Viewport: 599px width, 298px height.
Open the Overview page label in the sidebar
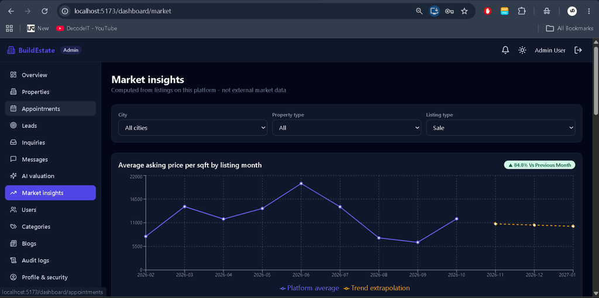click(35, 75)
